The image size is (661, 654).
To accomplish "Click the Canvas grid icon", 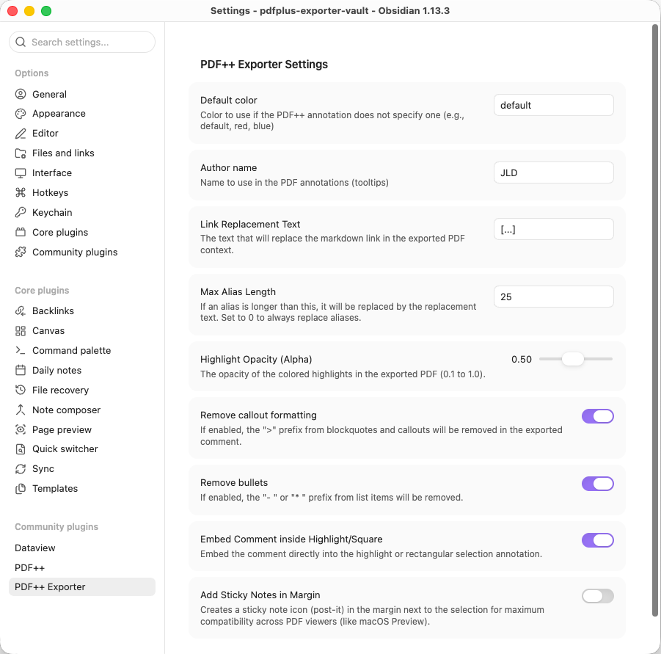I will click(x=21, y=330).
